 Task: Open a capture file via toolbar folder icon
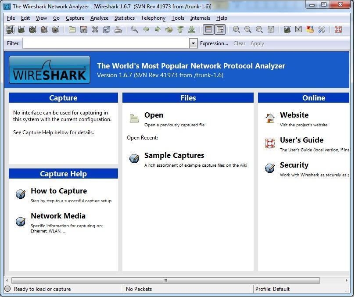[72, 29]
